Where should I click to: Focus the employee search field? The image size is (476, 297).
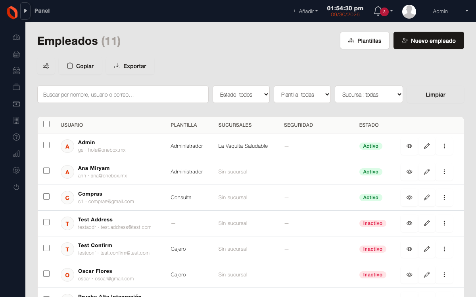tap(123, 94)
